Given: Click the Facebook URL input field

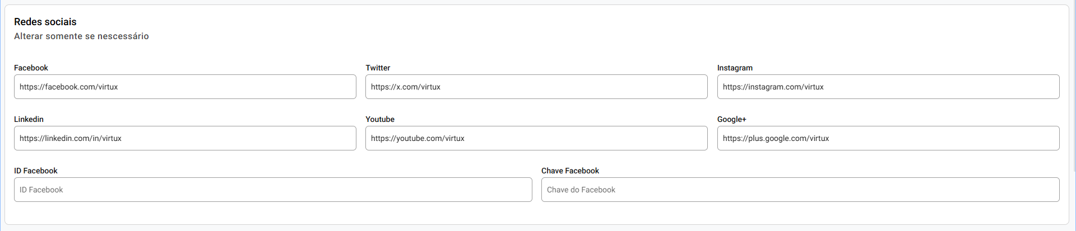Looking at the screenshot, I should [x=185, y=87].
